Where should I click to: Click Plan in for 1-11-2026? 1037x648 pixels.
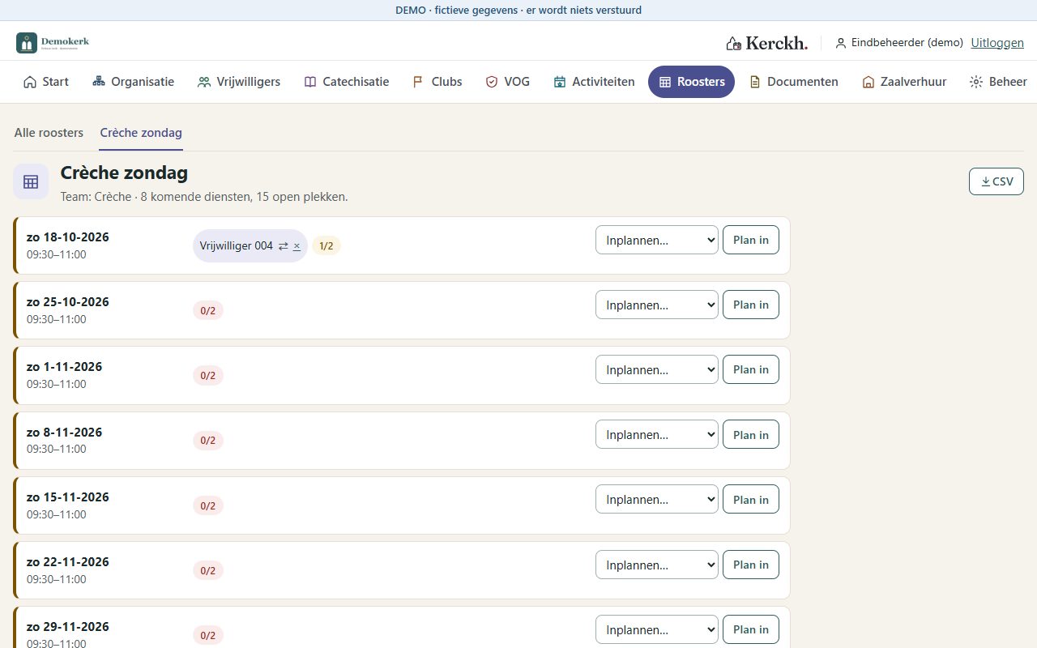(x=751, y=369)
